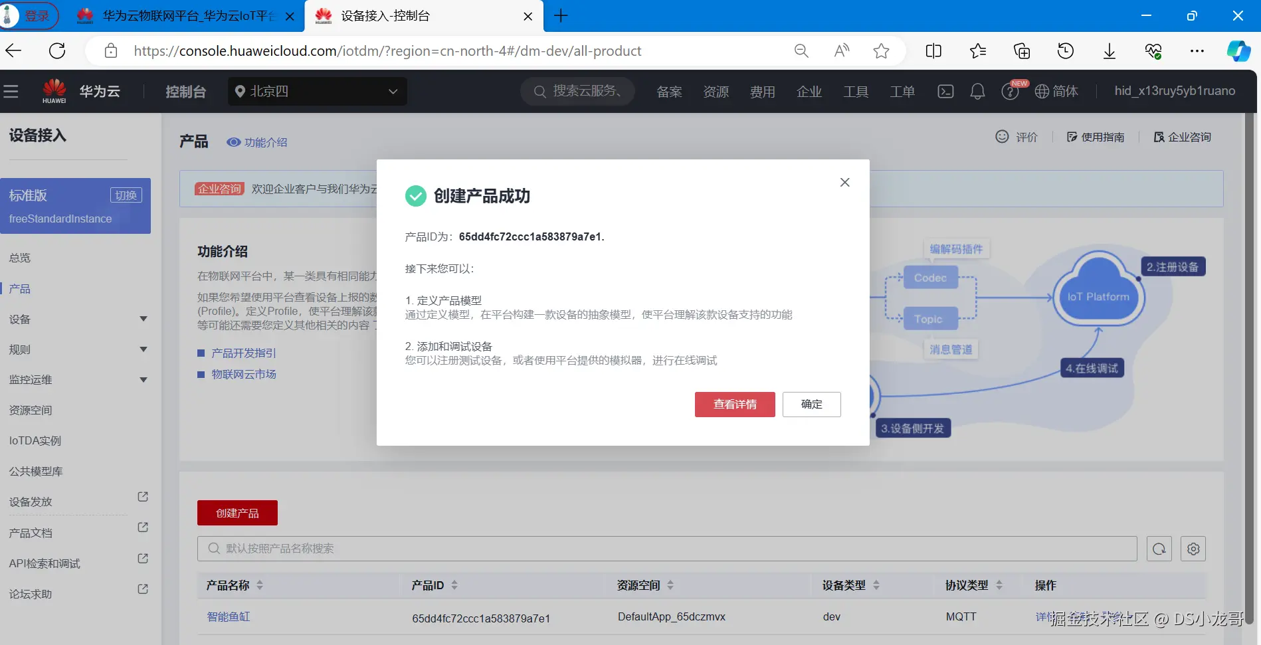Sort by 协议类型 column

click(x=999, y=585)
